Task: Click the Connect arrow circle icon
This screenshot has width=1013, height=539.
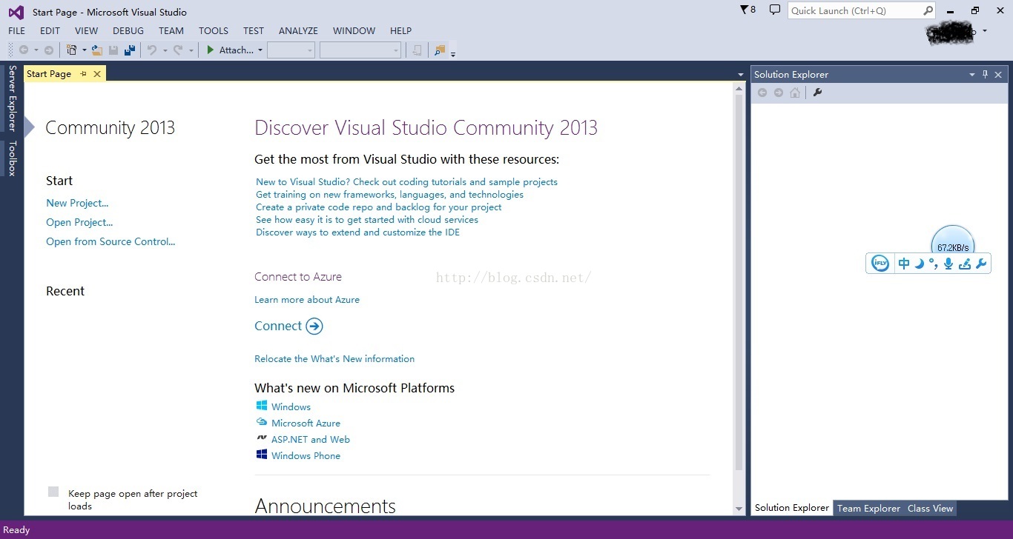Action: pos(314,327)
